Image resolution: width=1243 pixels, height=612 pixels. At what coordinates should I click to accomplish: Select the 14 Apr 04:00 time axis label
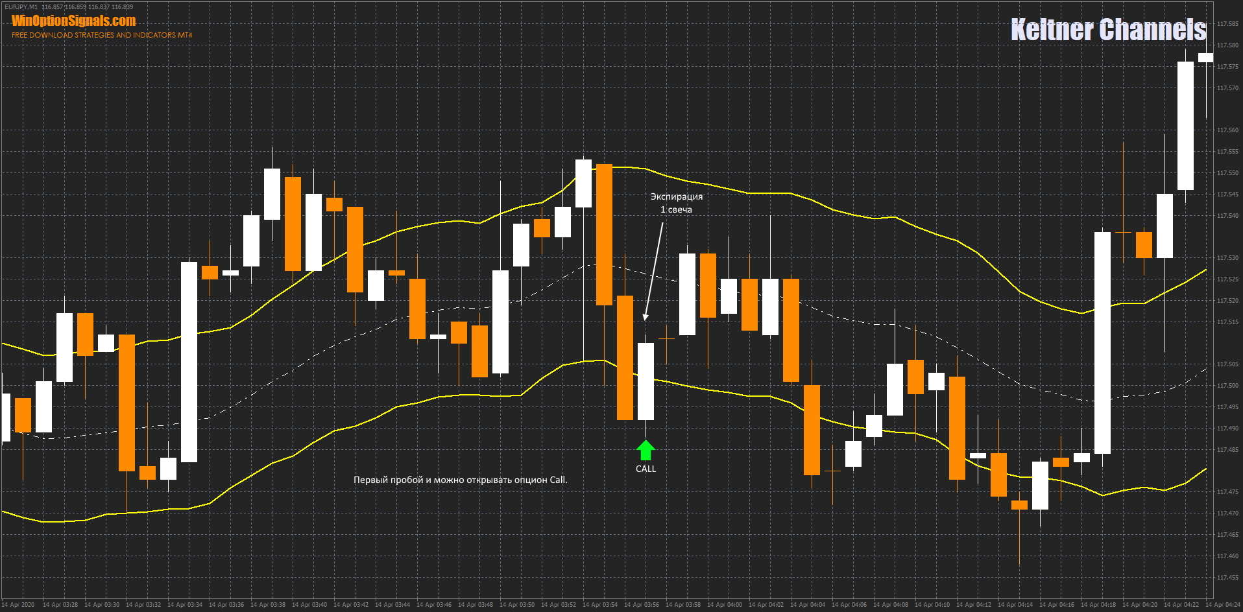pyautogui.click(x=724, y=605)
